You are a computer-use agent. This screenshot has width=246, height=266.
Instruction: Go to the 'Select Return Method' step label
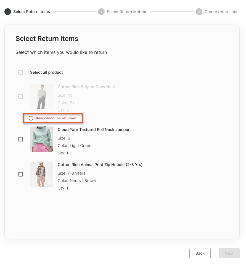(127, 12)
